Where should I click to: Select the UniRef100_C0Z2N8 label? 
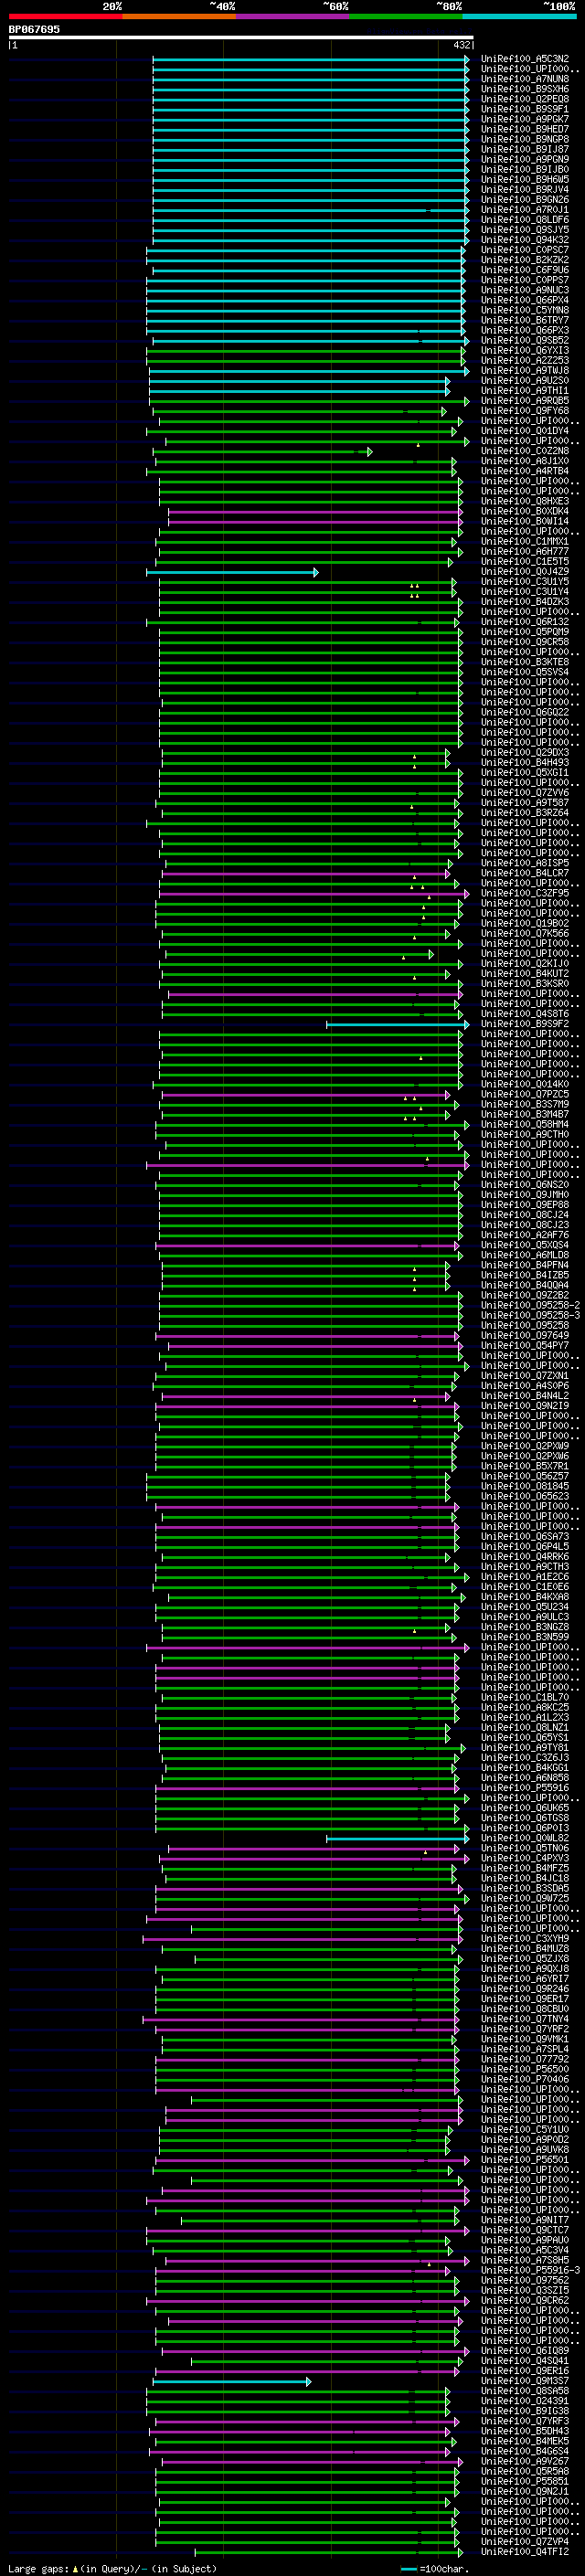pos(525,451)
